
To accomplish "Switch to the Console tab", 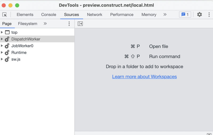I will (49, 15).
